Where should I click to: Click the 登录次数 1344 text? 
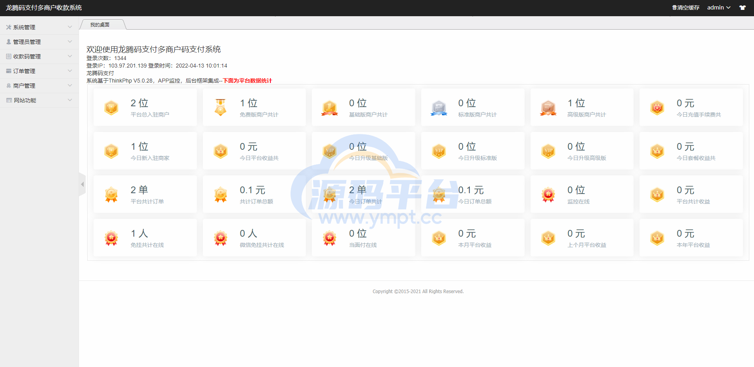pyautogui.click(x=106, y=58)
